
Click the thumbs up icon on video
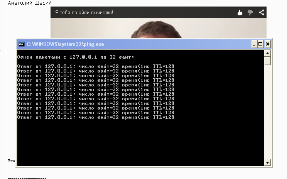point(240,13)
